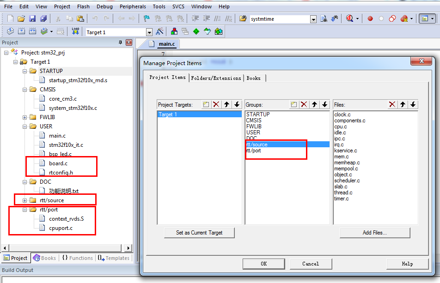The height and width of the screenshot is (283, 440).
Task: Move the selected group down
Action: (324, 104)
